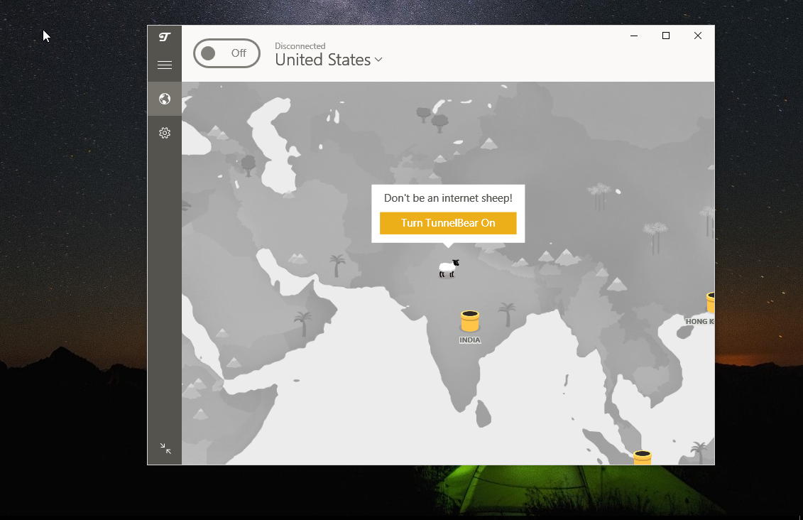Click the Disconnected status text
The image size is (803, 520).
(300, 46)
